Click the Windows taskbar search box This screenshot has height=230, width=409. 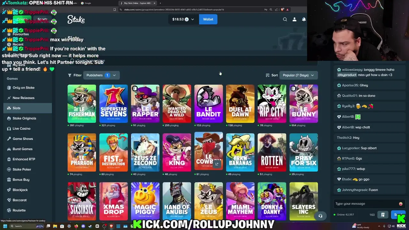[x=27, y=226]
